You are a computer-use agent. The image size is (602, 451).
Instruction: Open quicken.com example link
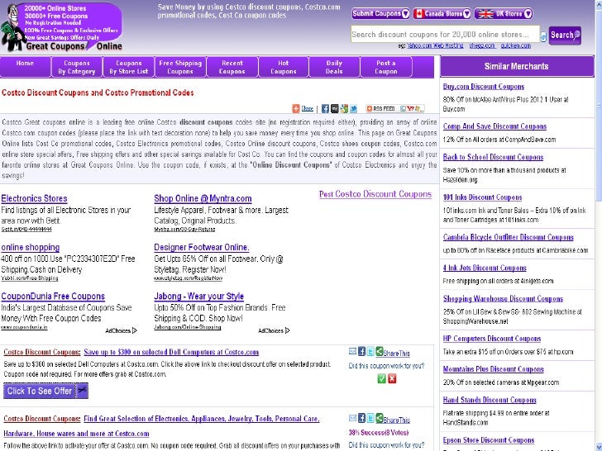[x=516, y=45]
